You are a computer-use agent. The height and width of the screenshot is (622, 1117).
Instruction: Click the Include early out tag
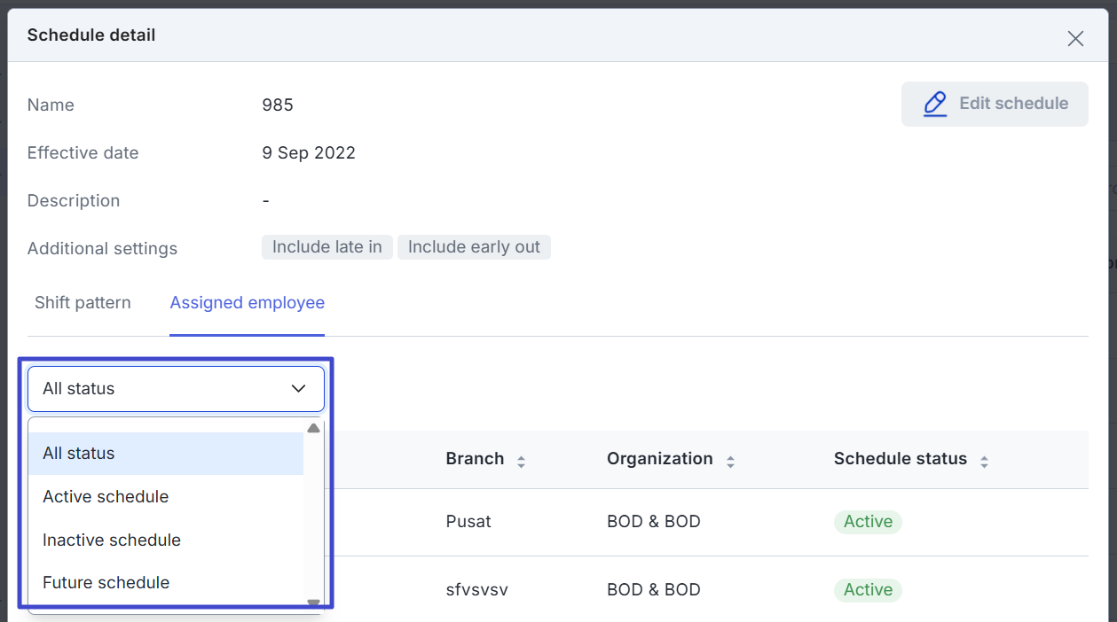474,247
